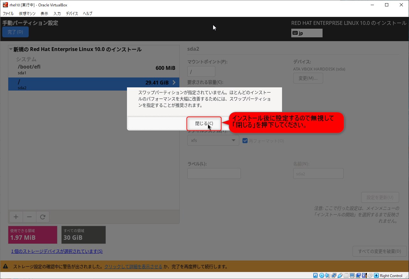The height and width of the screenshot is (279, 409).
Task: Collapse the 新規の Red Hat Enterprise Linux installation tree
Action: (11, 49)
